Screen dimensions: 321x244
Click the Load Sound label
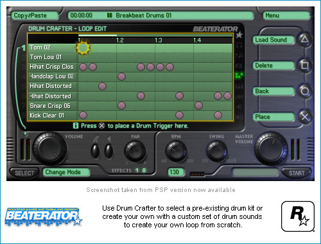tap(271, 40)
